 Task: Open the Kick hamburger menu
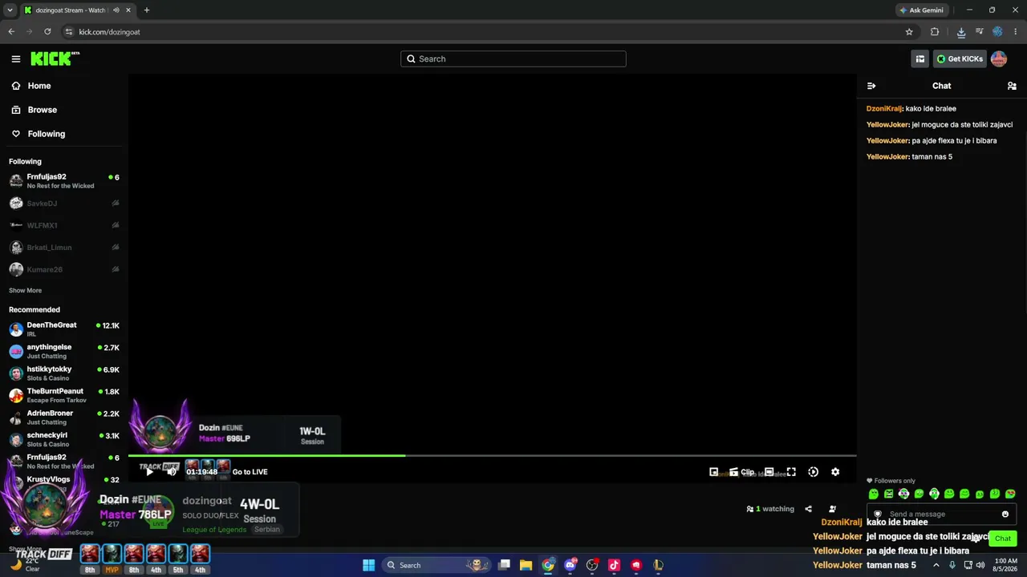point(15,59)
